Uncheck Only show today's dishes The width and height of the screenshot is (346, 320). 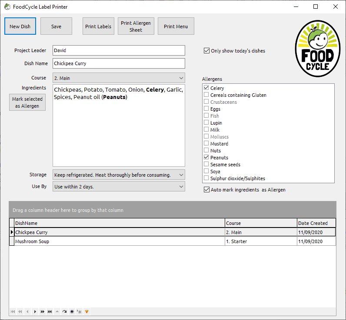pyautogui.click(x=206, y=51)
